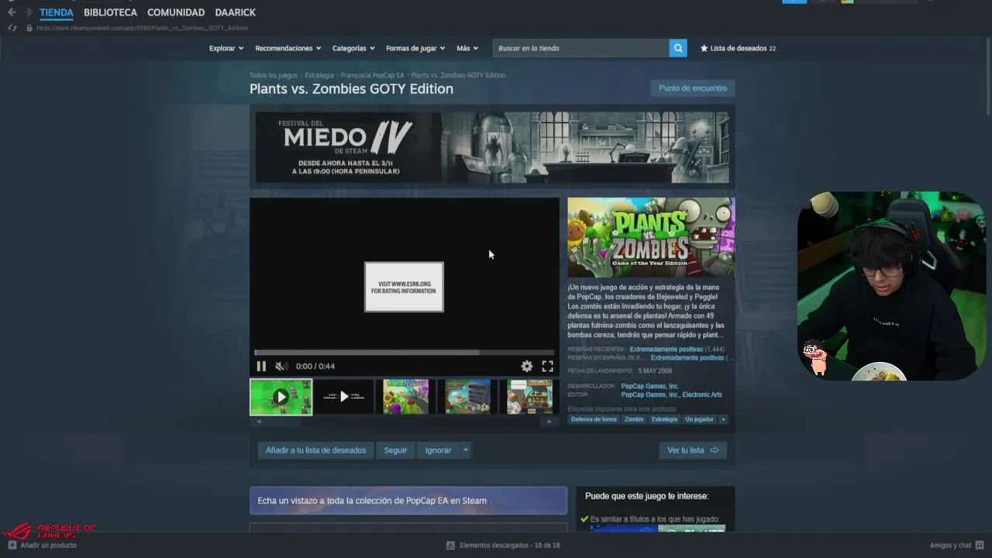Open video settings gear
992x558 pixels.
point(527,367)
